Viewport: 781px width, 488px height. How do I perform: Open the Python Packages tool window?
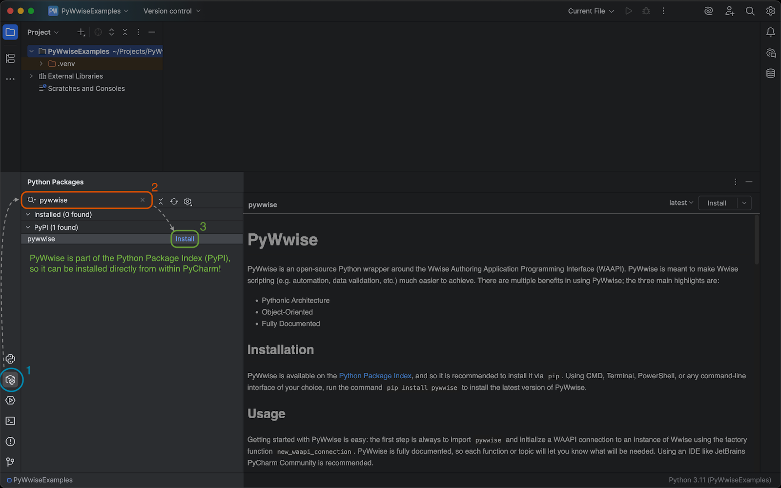click(x=10, y=380)
